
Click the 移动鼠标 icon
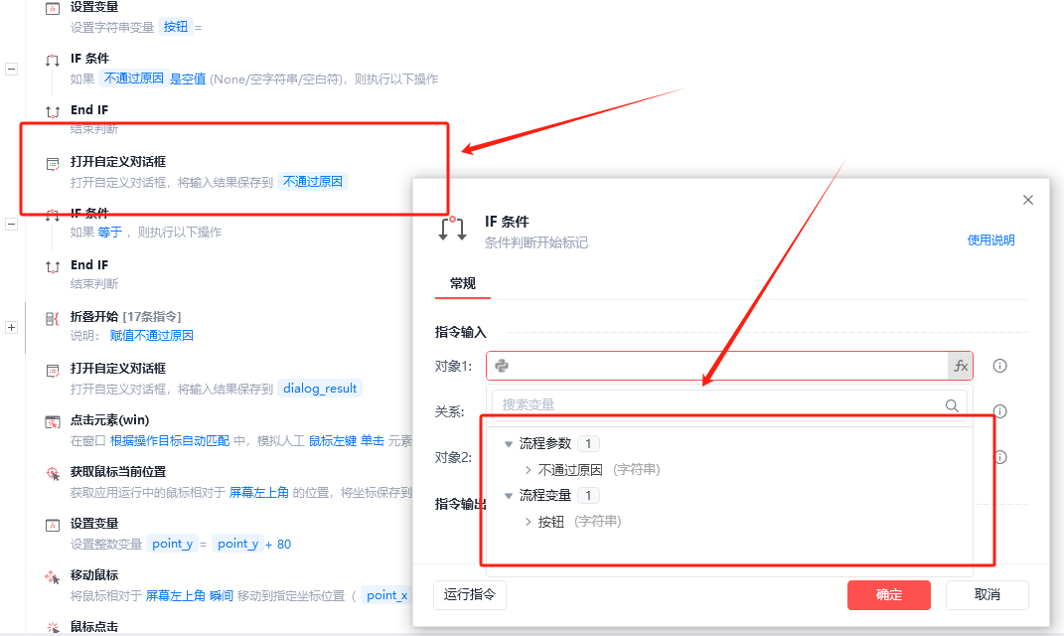click(53, 577)
